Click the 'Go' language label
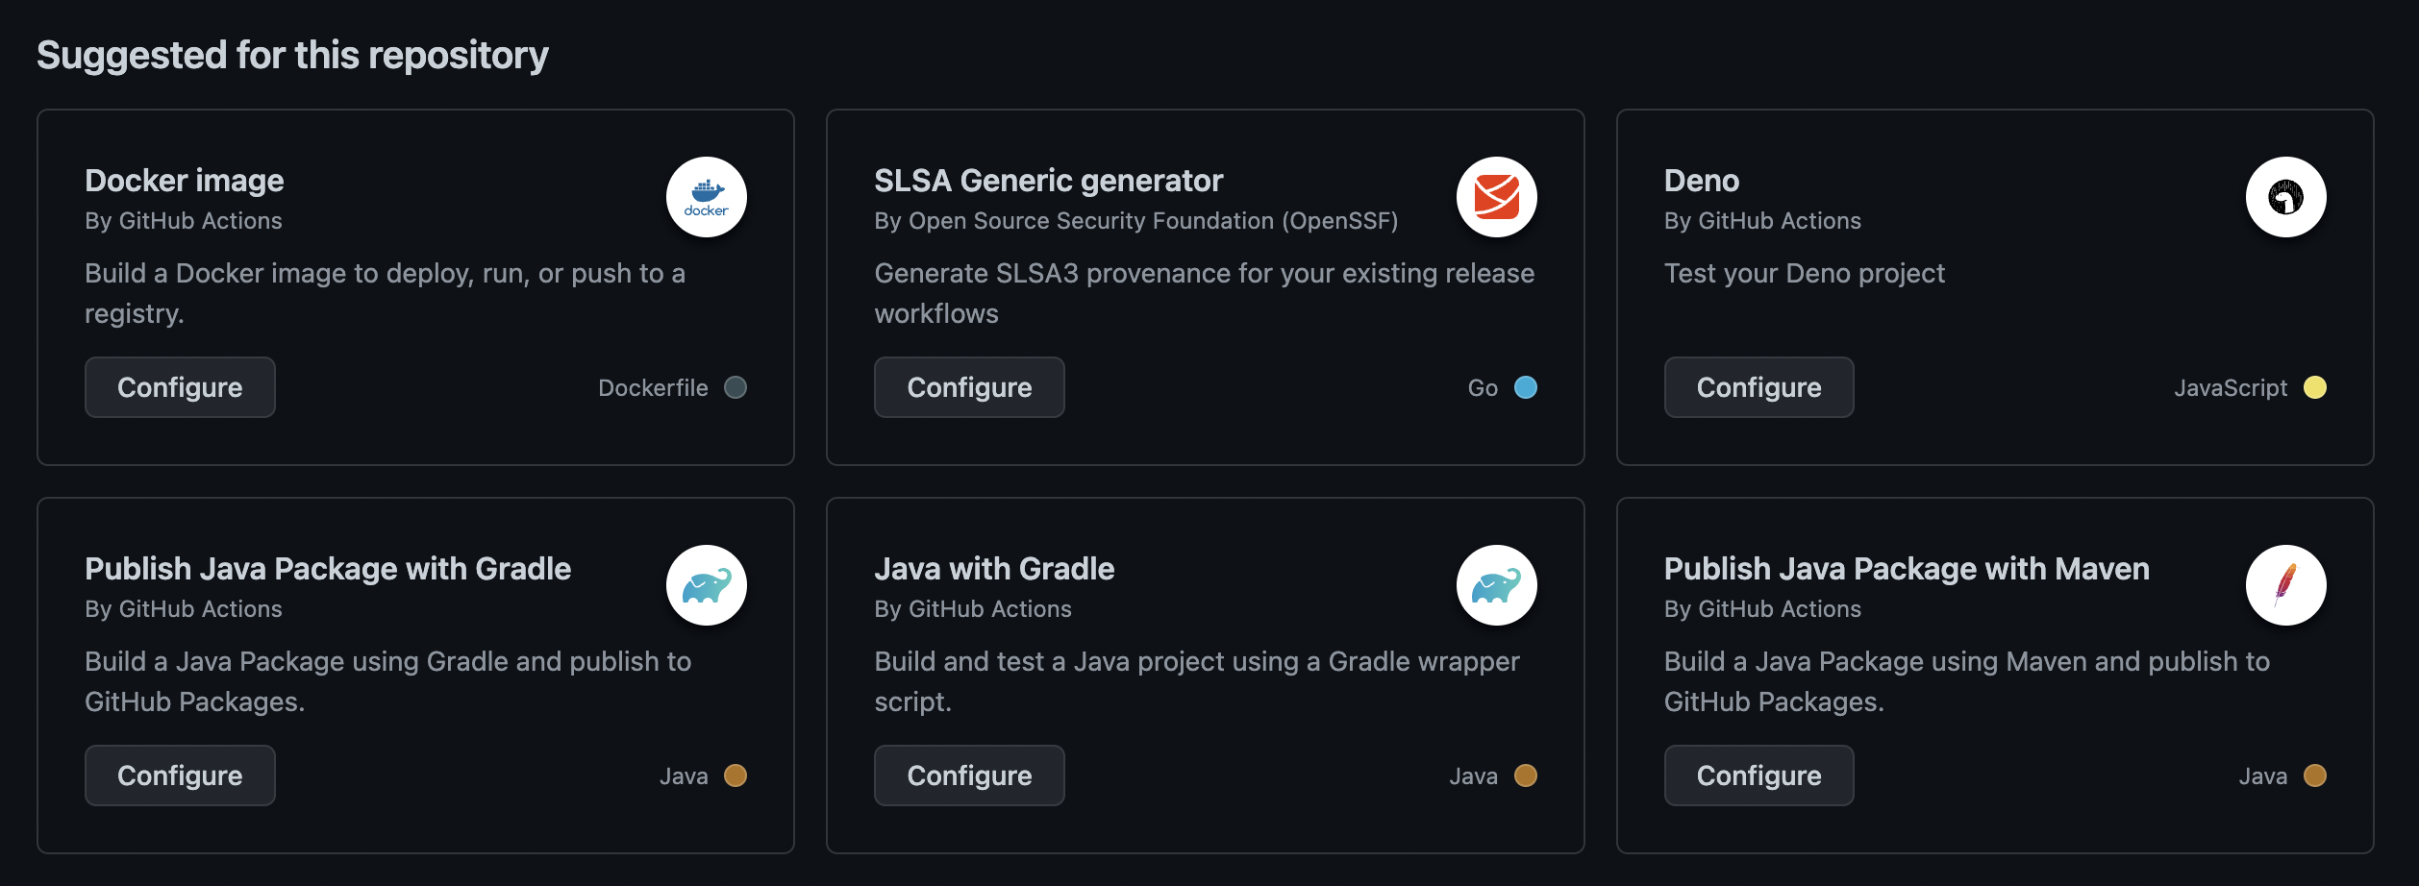The width and height of the screenshot is (2419, 886). click(x=1483, y=388)
